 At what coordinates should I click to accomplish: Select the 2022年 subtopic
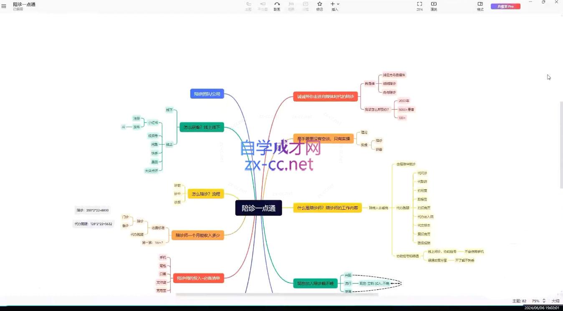[x=404, y=101]
